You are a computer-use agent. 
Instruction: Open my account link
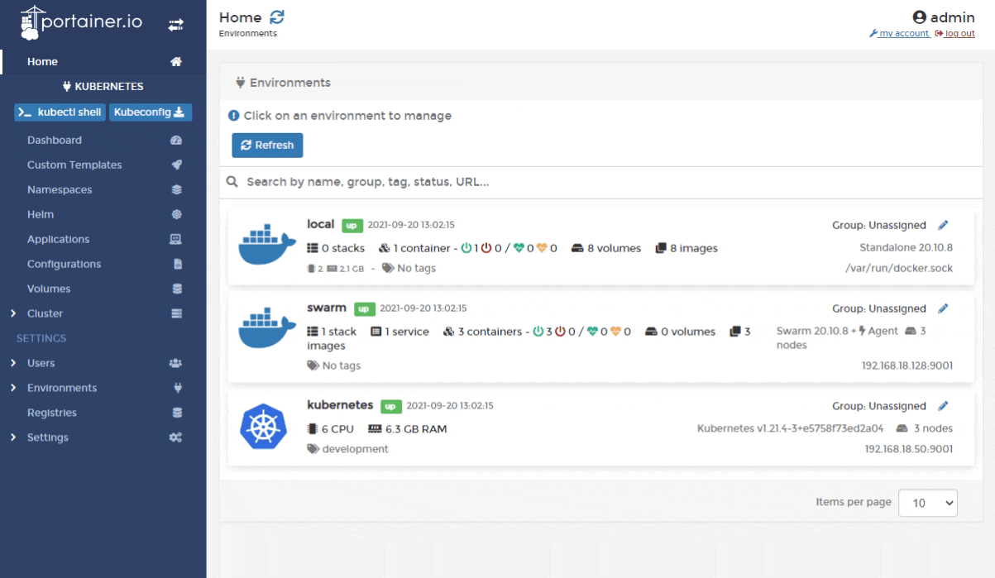point(898,34)
